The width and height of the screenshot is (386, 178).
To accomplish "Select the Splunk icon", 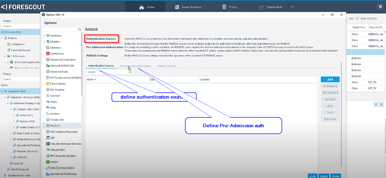I will pyautogui.click(x=48, y=162).
